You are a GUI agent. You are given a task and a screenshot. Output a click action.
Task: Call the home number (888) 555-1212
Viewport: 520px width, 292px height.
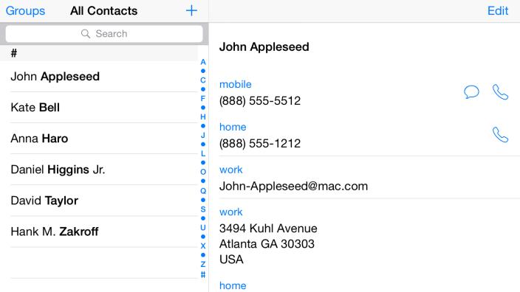(x=500, y=135)
